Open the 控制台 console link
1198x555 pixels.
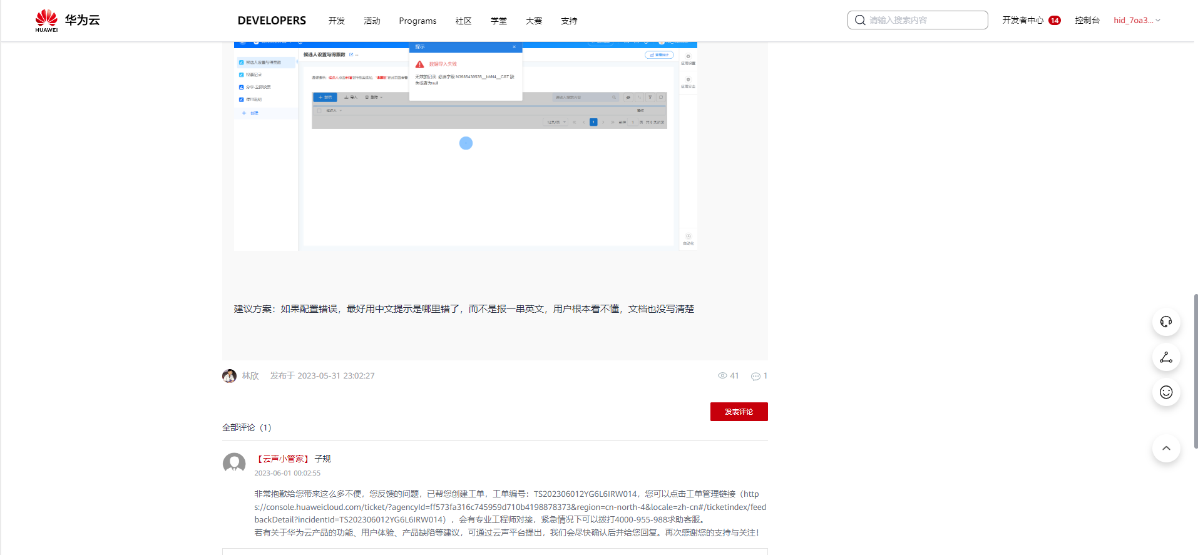coord(1087,20)
